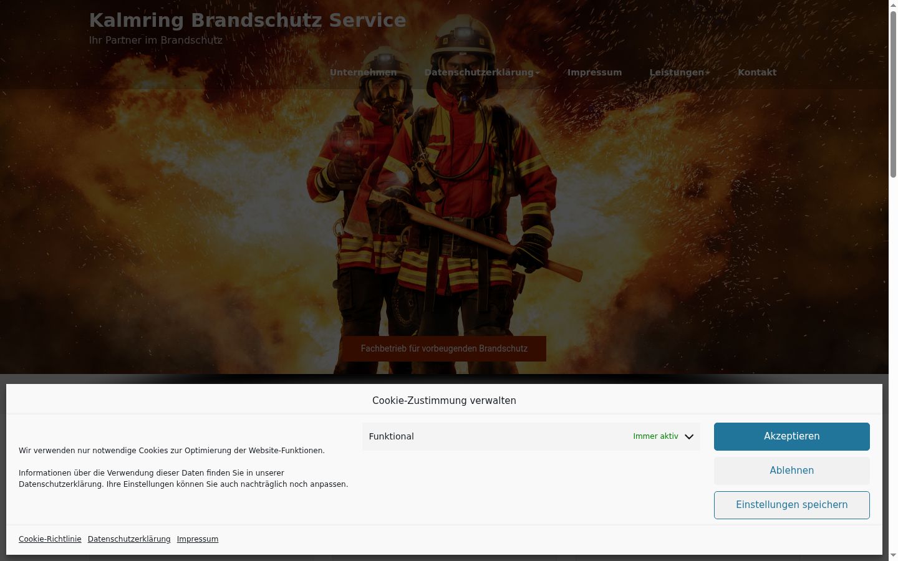Click the scrollbar up arrow
The height and width of the screenshot is (561, 898).
[x=893, y=5]
